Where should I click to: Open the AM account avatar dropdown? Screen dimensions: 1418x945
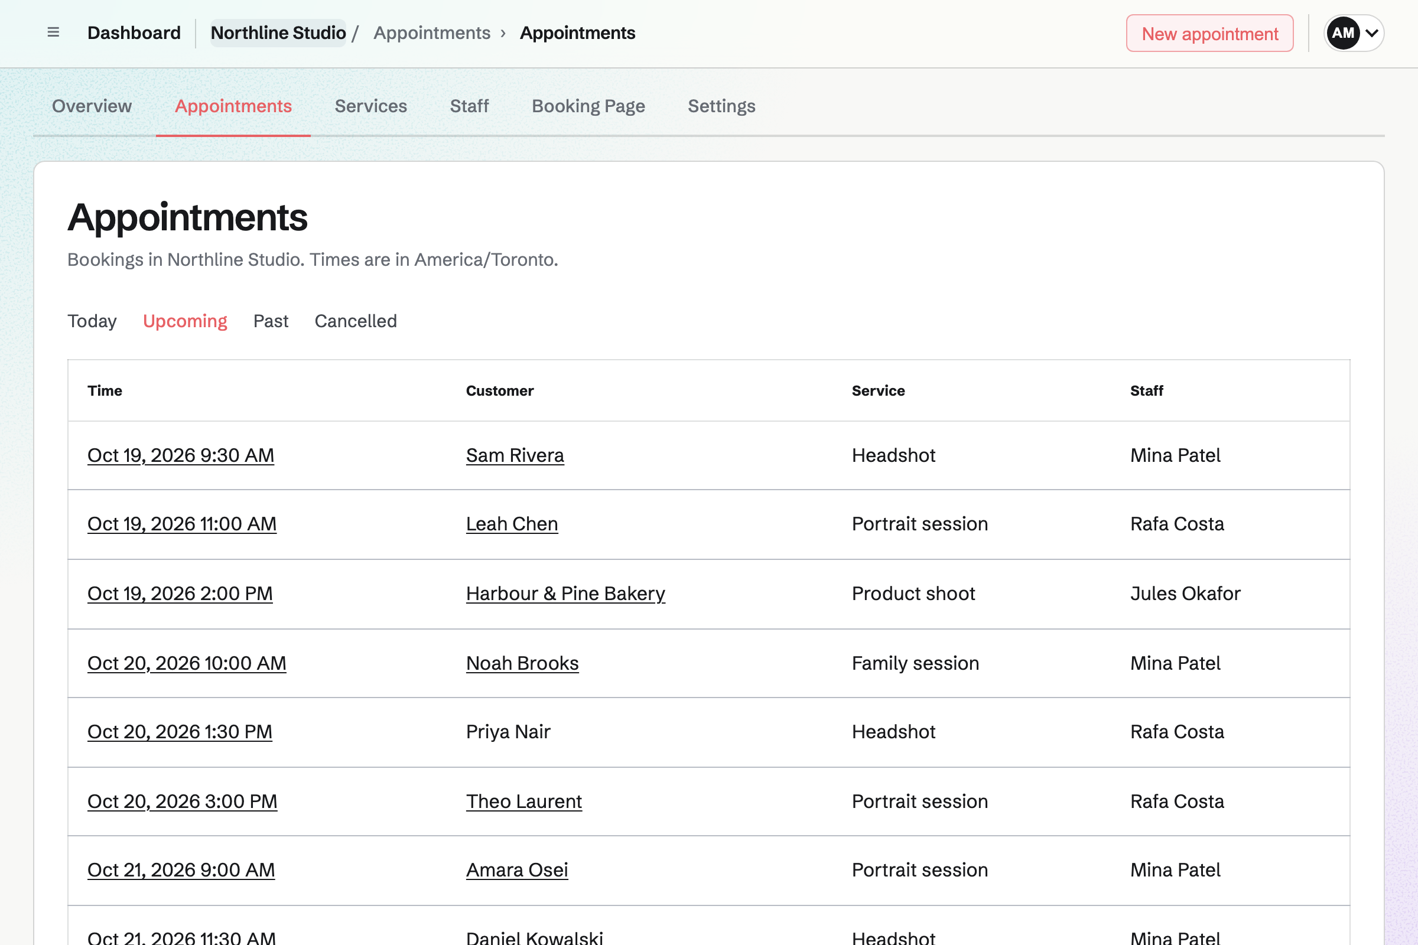point(1354,33)
